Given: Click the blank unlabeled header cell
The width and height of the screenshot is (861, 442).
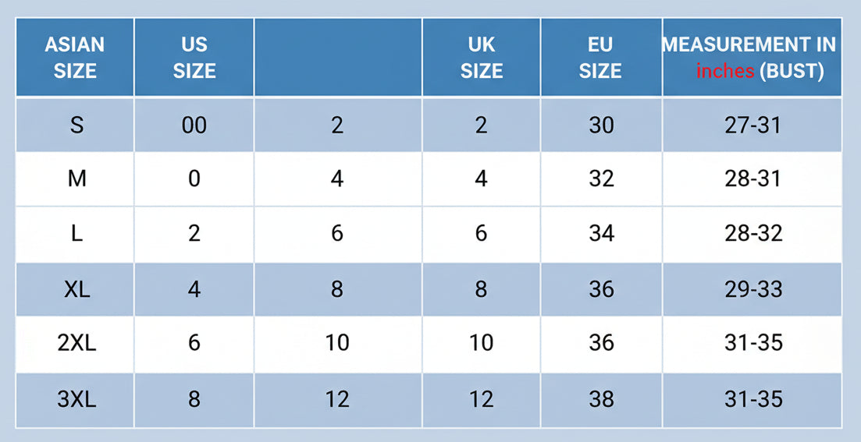Looking at the screenshot, I should click(338, 58).
